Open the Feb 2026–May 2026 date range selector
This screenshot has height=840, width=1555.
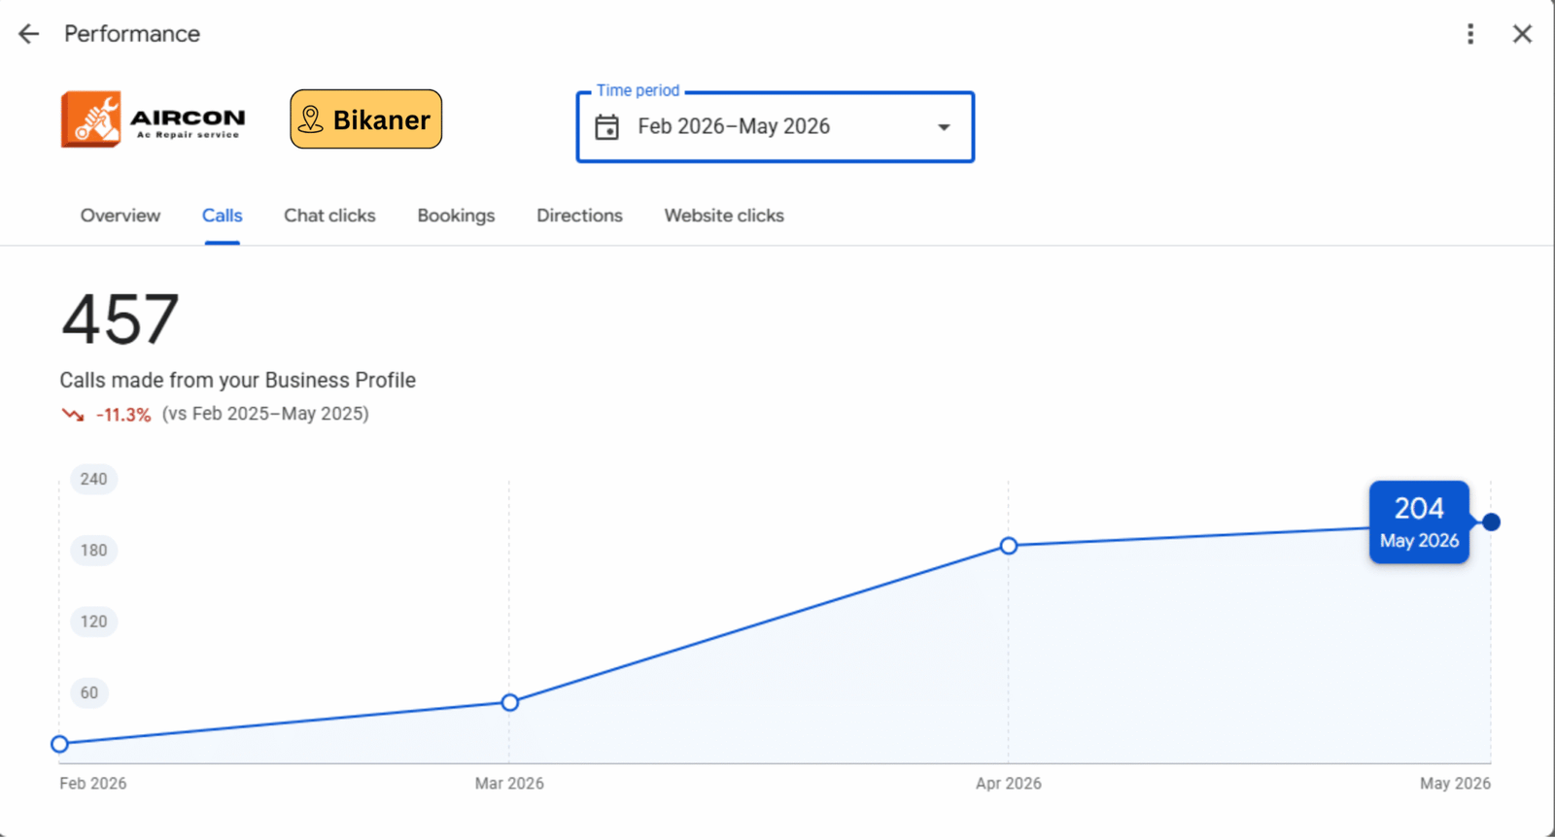coord(776,127)
